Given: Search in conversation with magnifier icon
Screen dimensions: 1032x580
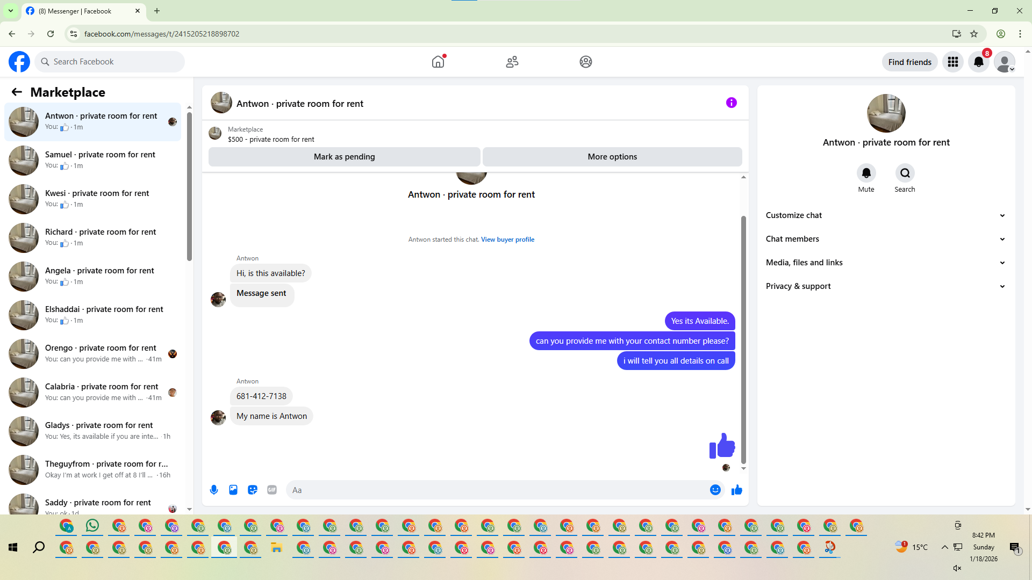Looking at the screenshot, I should [x=905, y=173].
